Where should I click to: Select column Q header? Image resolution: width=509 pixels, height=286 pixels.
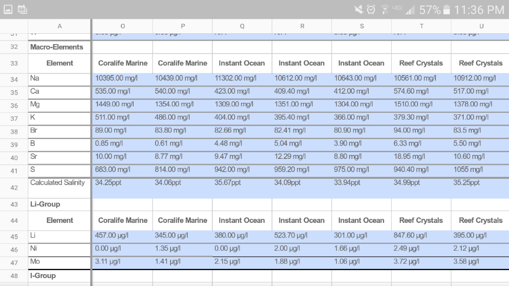242,26
